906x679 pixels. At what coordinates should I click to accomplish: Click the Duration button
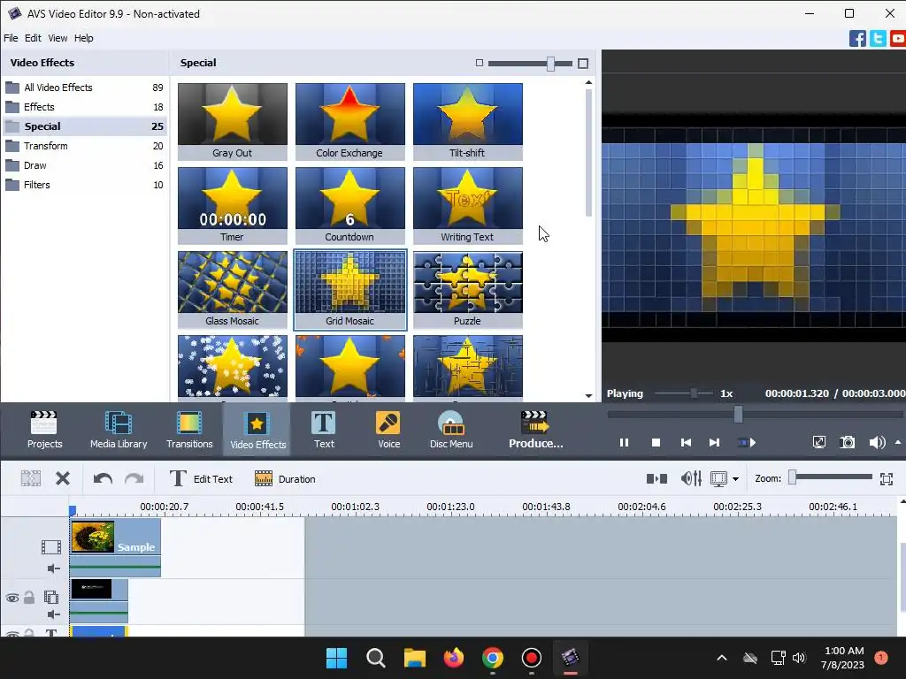[x=285, y=478]
